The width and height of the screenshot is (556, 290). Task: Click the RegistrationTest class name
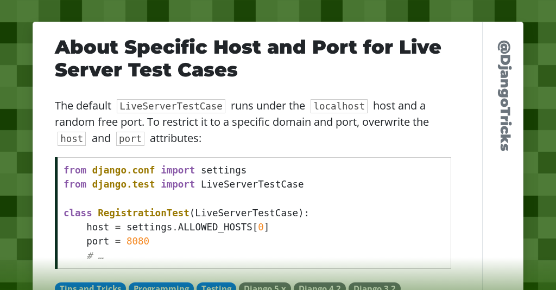tap(143, 213)
